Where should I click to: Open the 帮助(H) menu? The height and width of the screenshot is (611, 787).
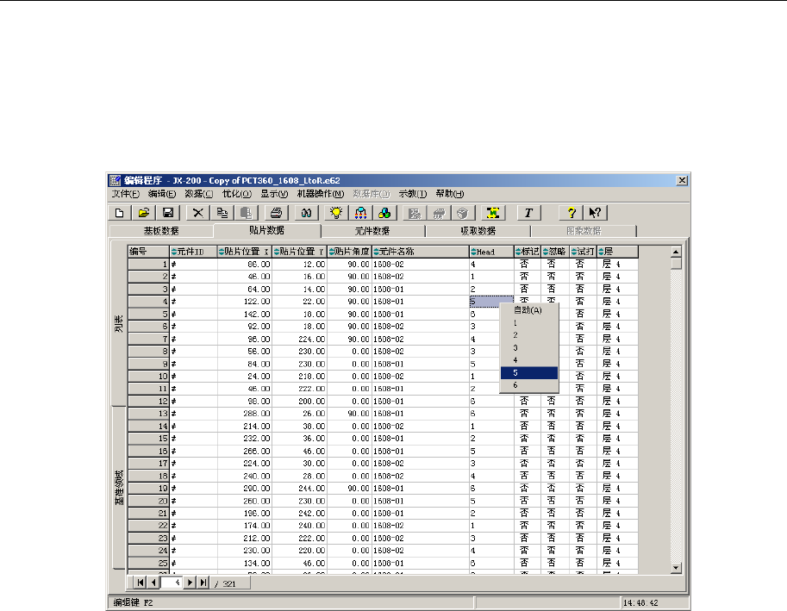(x=450, y=194)
